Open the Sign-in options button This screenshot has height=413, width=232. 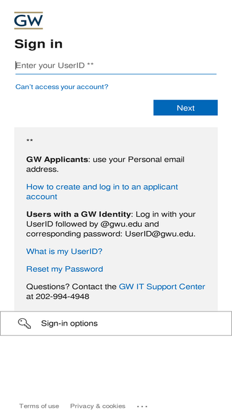point(116,323)
